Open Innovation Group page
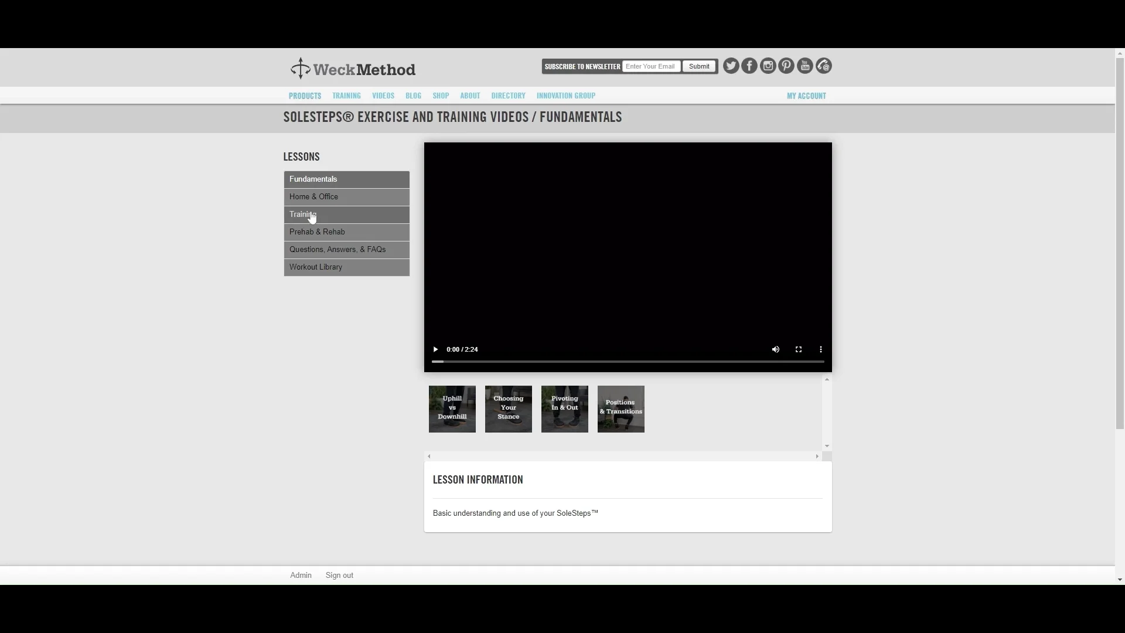The height and width of the screenshot is (633, 1125). [x=566, y=96]
